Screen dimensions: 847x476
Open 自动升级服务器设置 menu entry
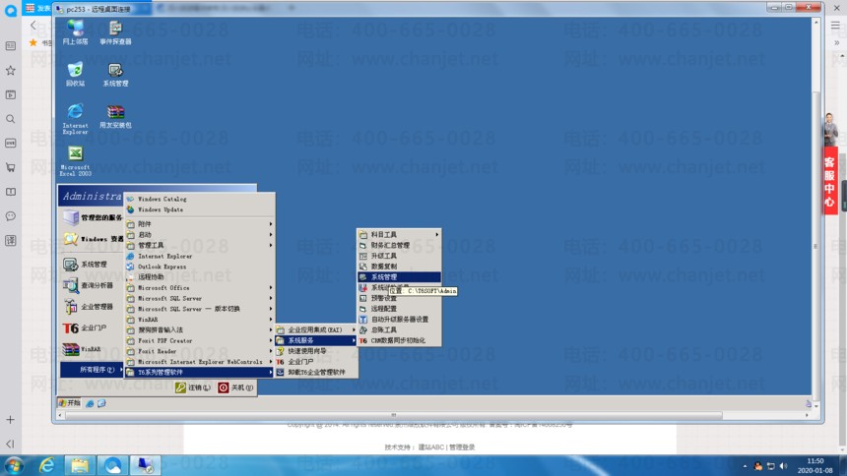click(x=399, y=320)
